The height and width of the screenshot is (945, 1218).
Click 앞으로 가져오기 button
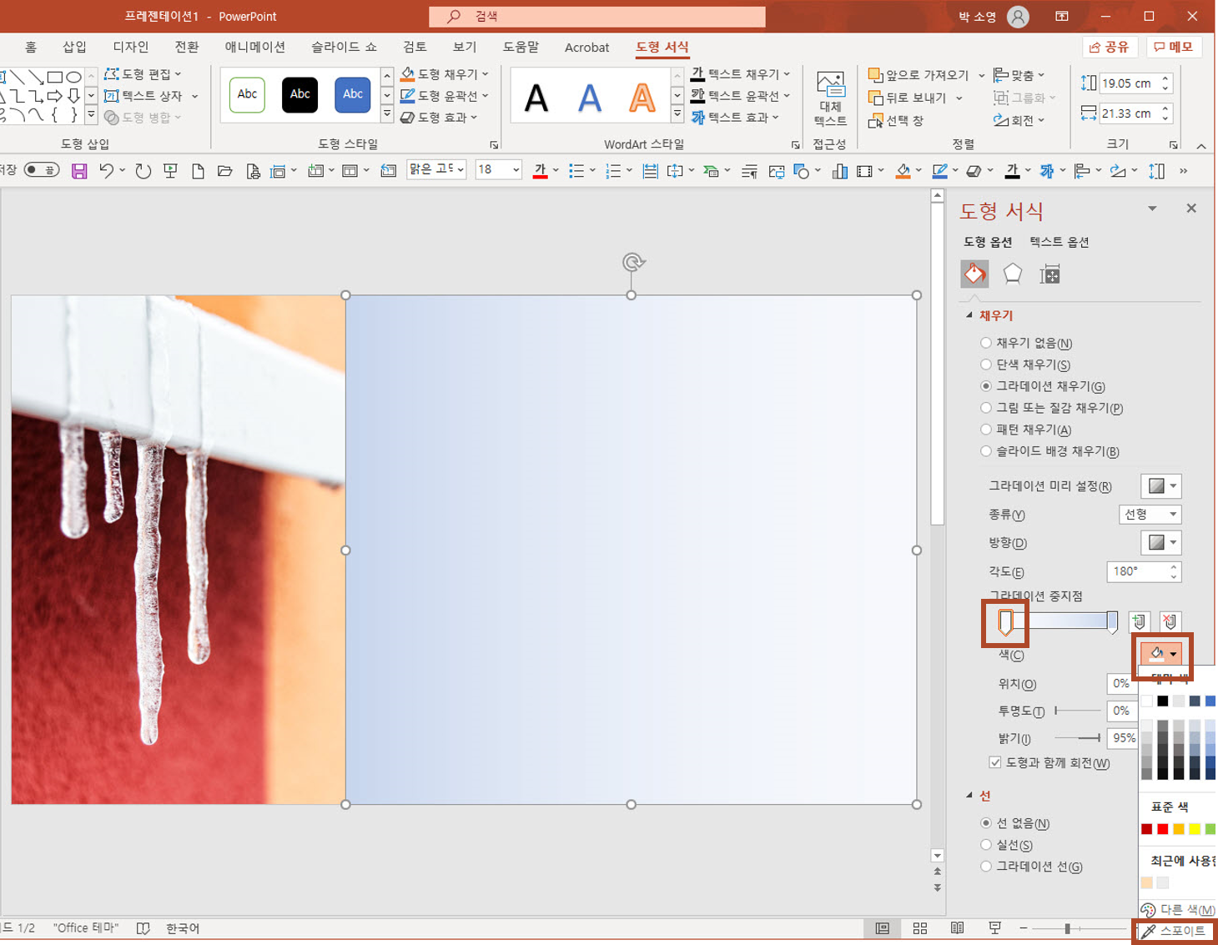(x=919, y=75)
